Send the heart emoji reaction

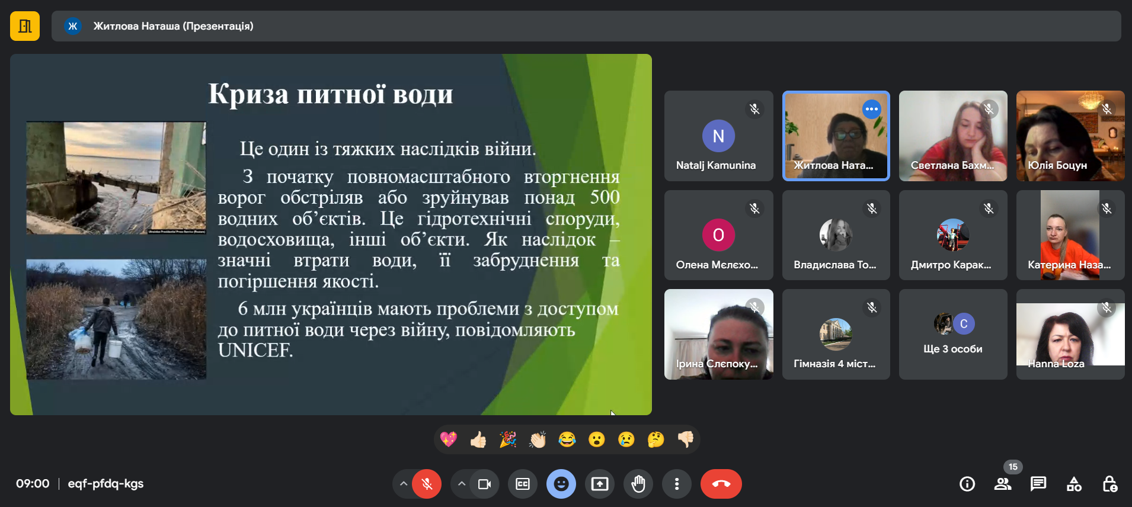tap(449, 439)
